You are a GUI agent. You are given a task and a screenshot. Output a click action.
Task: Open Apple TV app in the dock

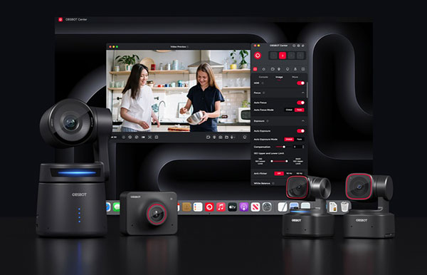[x=232, y=207]
